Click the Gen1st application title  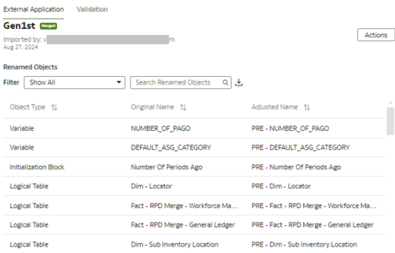(20, 26)
